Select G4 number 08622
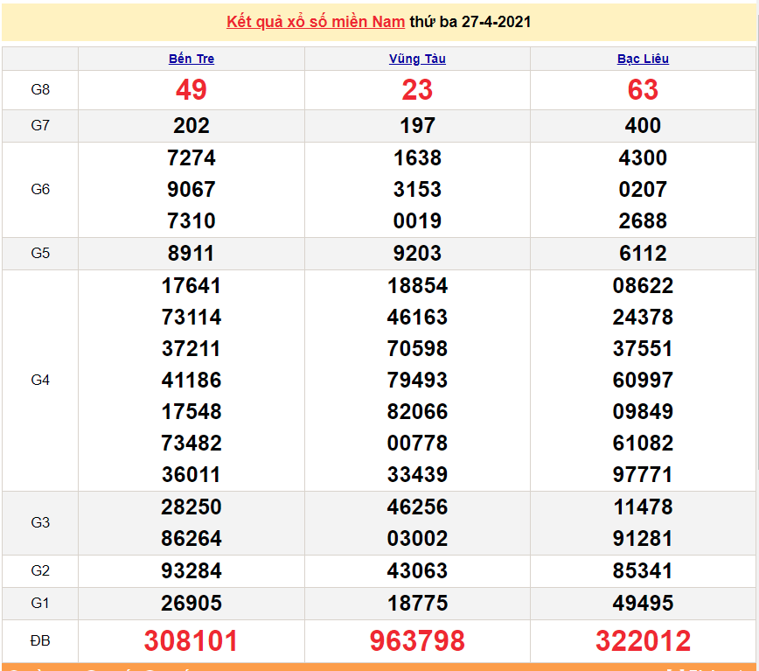Image resolution: width=759 pixels, height=671 pixels. pos(643,286)
